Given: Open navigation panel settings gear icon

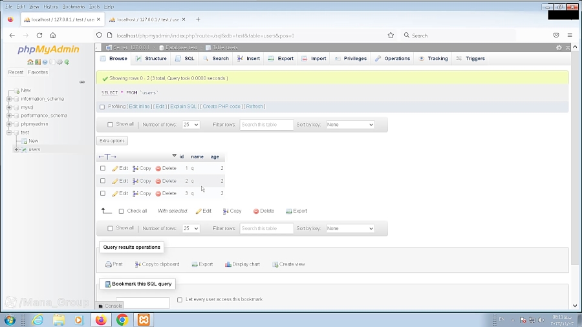Looking at the screenshot, I should tap(59, 62).
